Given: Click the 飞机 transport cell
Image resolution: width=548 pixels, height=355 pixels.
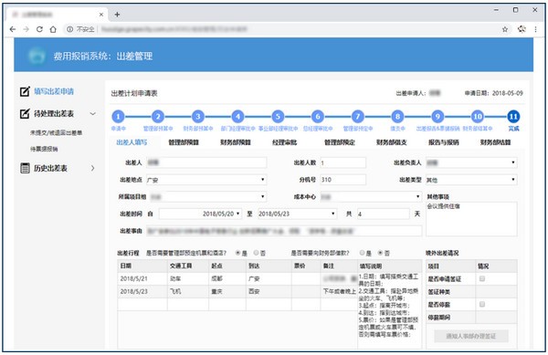Looking at the screenshot, I should (x=188, y=291).
